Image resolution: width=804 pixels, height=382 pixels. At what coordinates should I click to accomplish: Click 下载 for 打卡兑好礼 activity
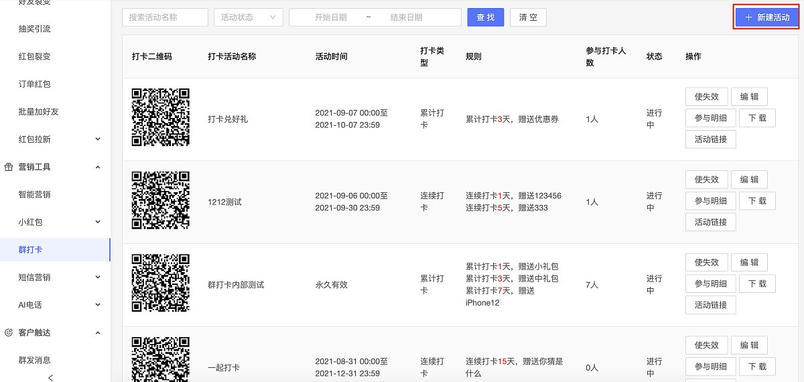pos(757,118)
